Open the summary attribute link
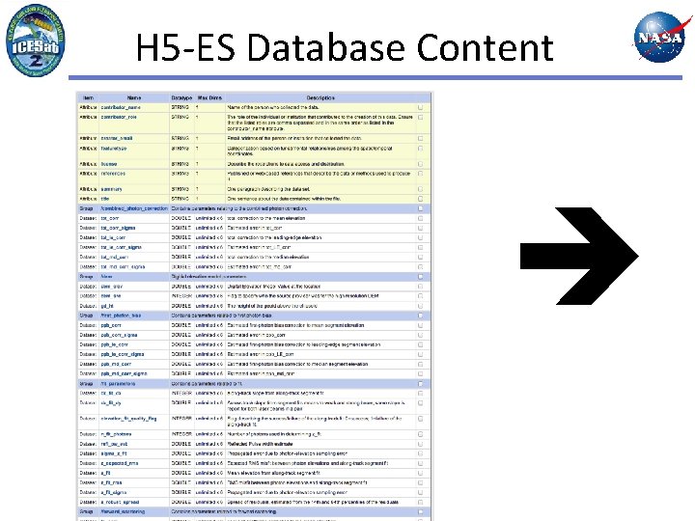 (111, 189)
